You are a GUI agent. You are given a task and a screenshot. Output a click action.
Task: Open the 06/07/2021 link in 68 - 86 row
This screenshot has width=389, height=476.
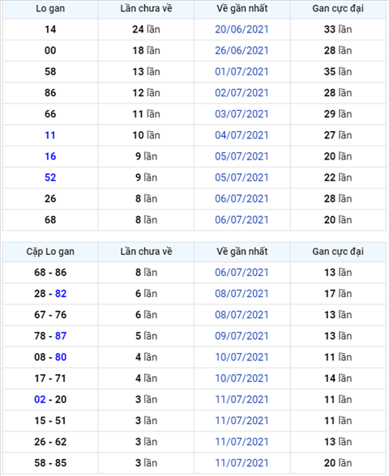tap(242, 273)
